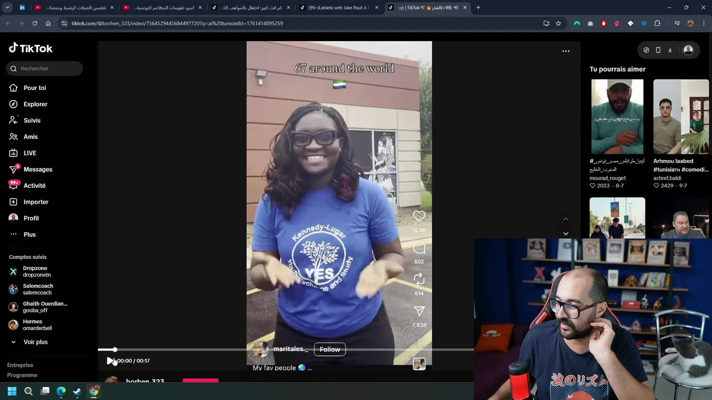Click the browser home icon
The height and width of the screenshot is (400, 712).
click(48, 23)
